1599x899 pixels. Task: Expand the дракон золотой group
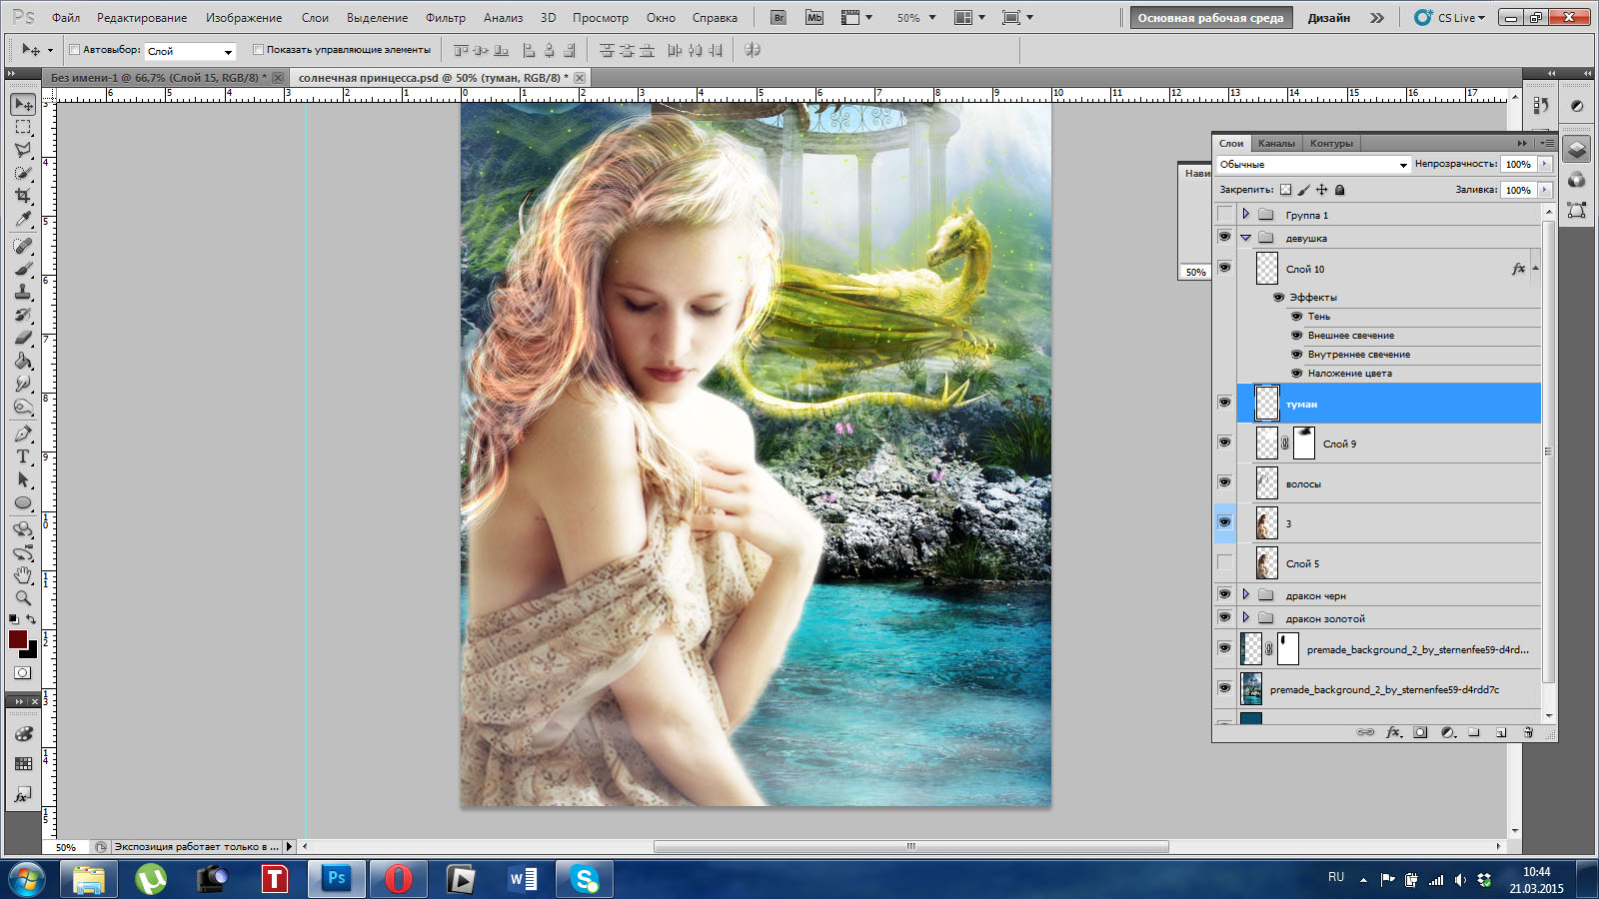tap(1245, 618)
